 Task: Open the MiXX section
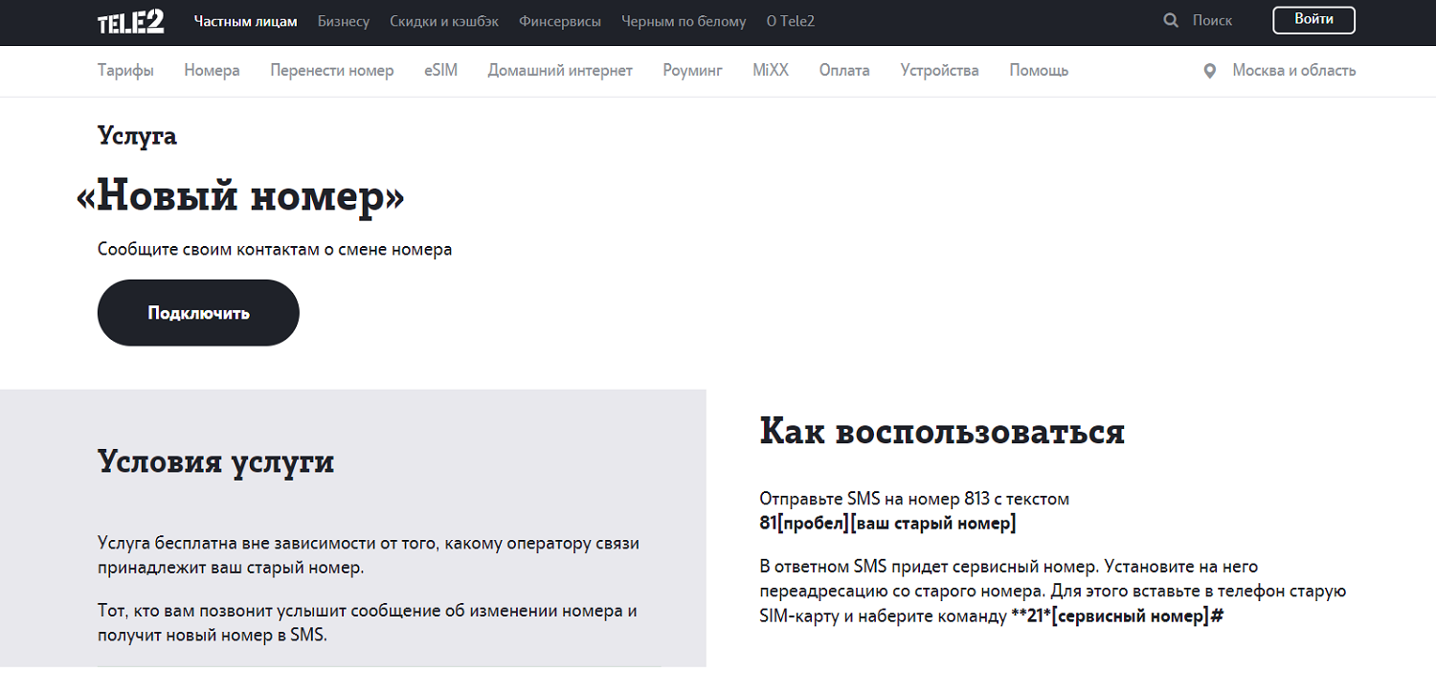point(771,70)
